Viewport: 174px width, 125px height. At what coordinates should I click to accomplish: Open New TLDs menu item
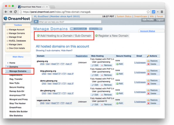pos(14,83)
